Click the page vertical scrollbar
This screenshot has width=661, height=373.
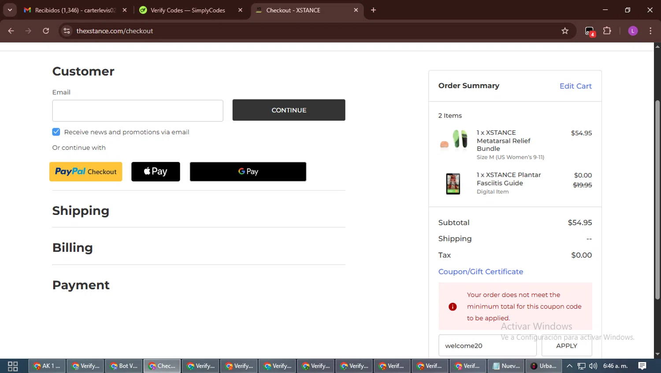click(657, 200)
